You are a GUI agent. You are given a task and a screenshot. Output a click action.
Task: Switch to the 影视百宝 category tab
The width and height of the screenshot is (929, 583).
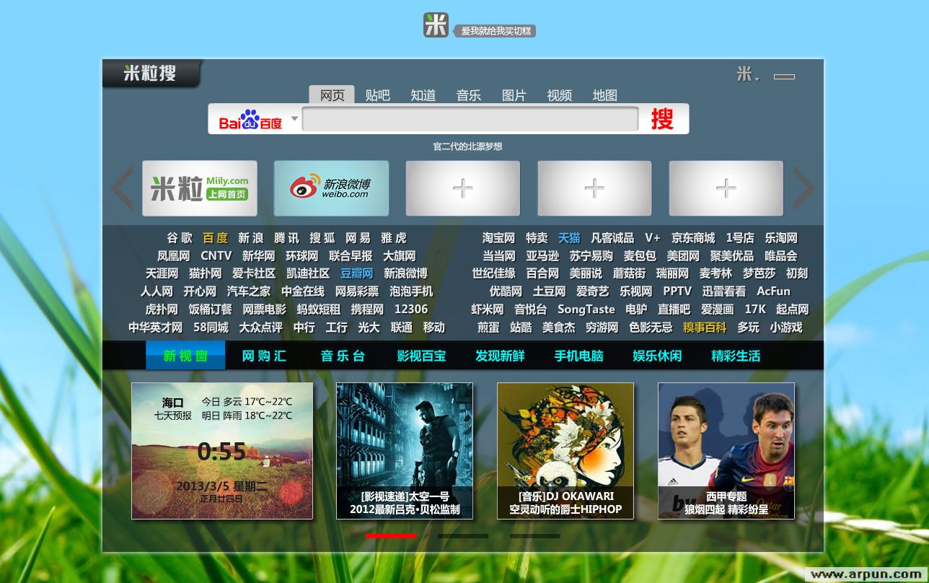coord(421,356)
